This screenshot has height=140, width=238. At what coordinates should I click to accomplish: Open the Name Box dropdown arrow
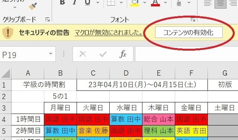51,54
